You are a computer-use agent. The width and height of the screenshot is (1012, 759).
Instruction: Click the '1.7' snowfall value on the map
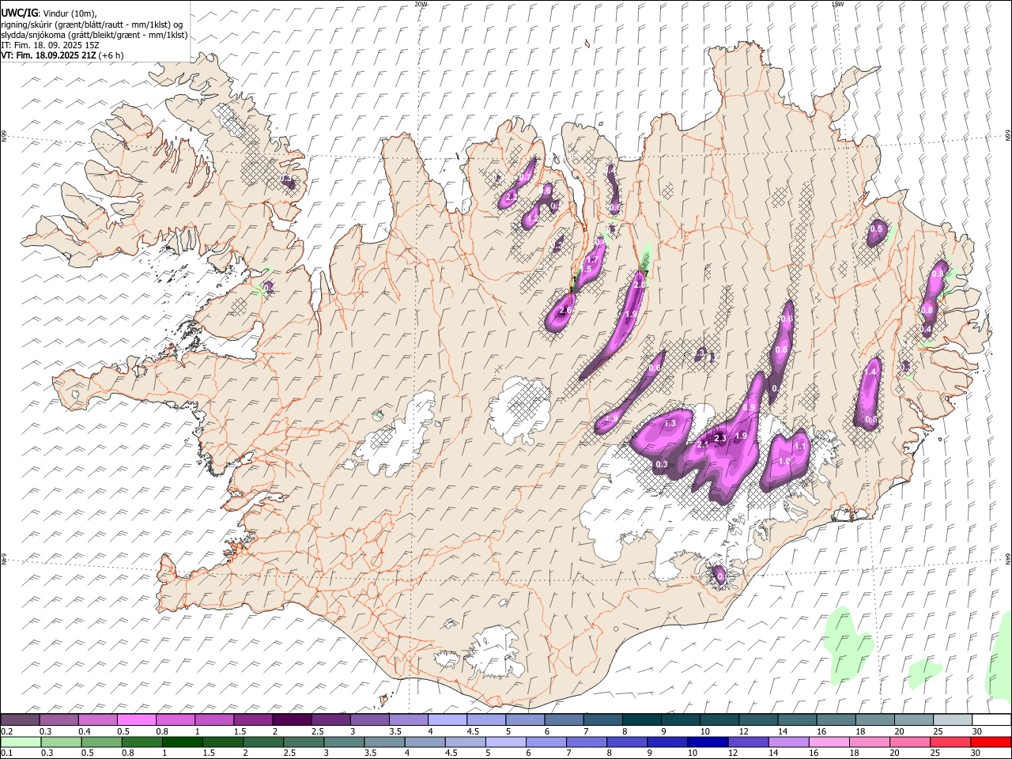coord(591,259)
